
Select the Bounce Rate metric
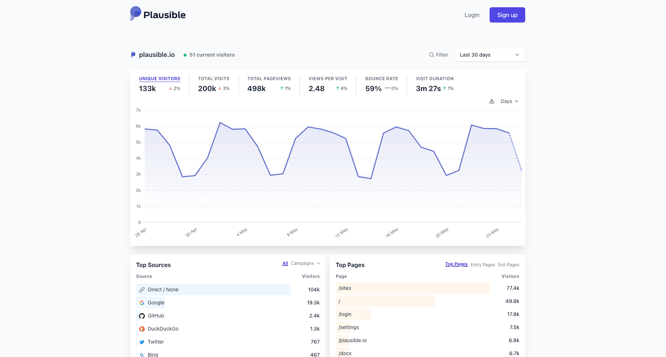(x=381, y=84)
